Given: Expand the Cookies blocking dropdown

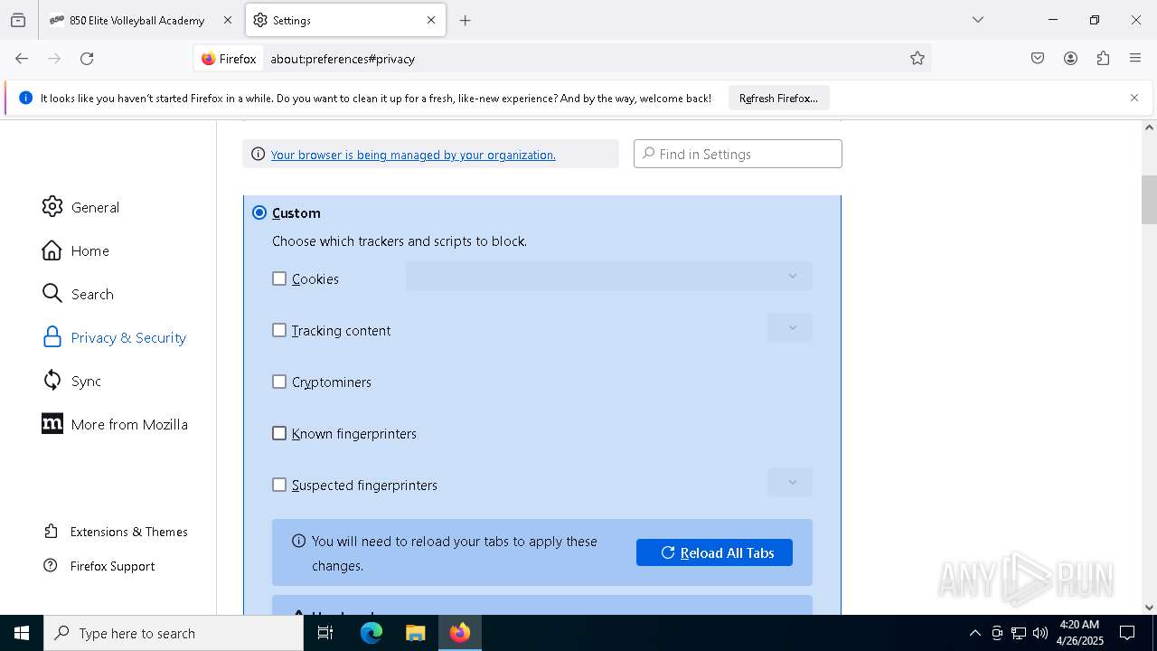Looking at the screenshot, I should coord(608,276).
